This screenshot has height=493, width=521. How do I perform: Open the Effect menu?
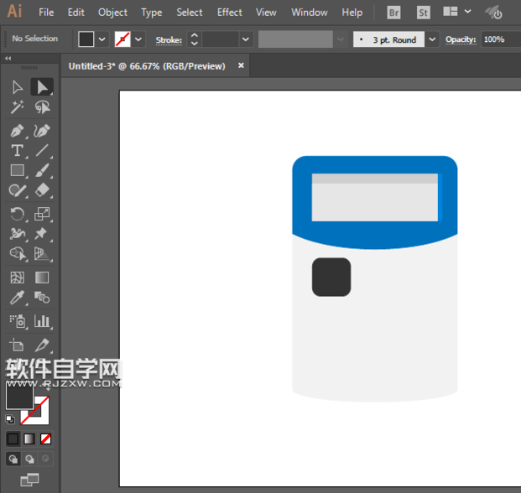[229, 13]
